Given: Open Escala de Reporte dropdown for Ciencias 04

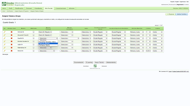Looking at the screenshot, I should pyautogui.click(x=119, y=32).
